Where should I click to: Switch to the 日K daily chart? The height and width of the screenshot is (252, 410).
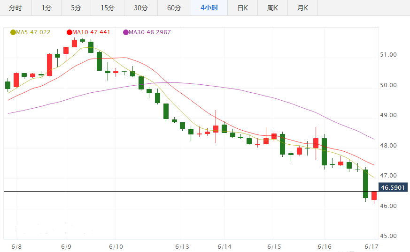tap(242, 8)
